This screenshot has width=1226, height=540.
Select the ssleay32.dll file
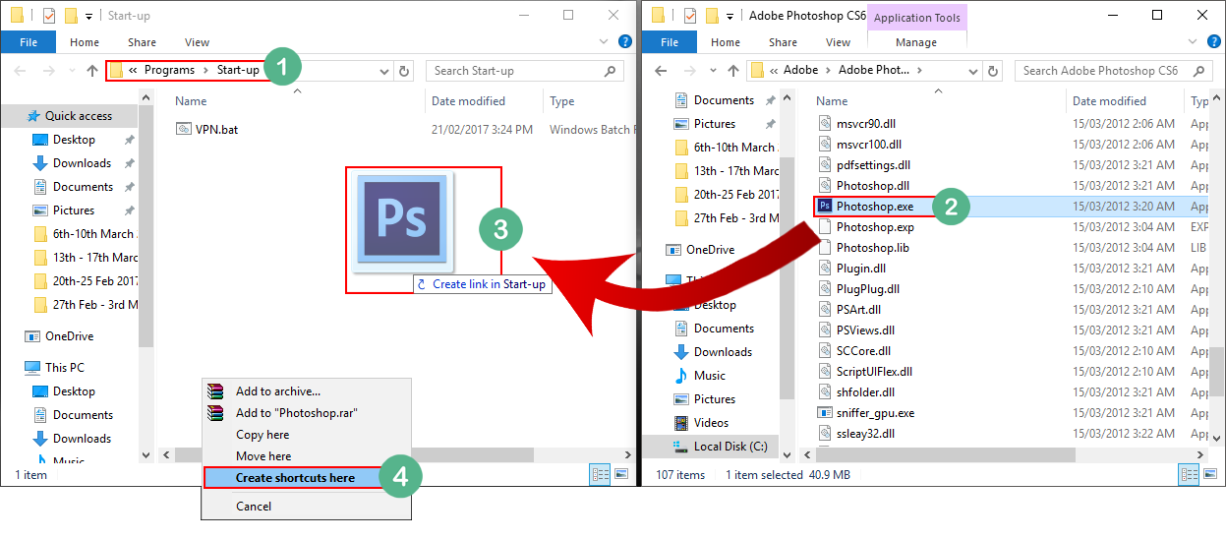click(x=865, y=434)
